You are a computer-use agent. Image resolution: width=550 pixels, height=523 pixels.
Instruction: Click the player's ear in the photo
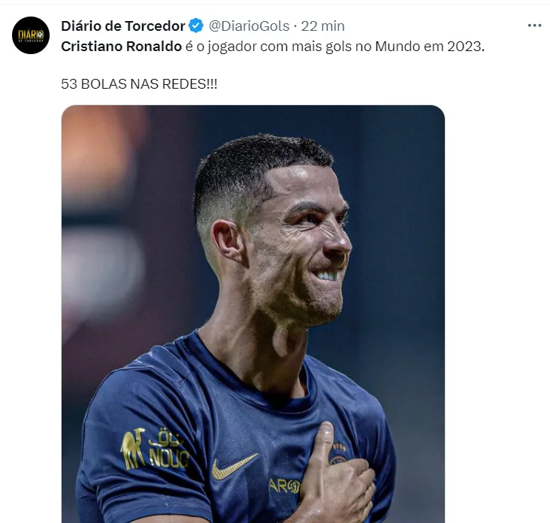coord(228,241)
